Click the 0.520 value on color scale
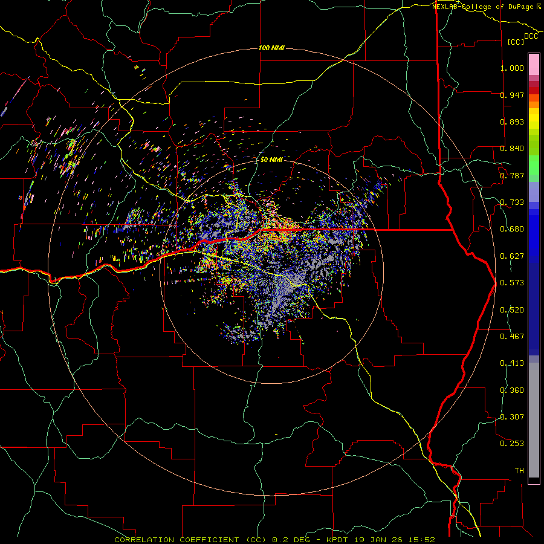 pyautogui.click(x=512, y=310)
